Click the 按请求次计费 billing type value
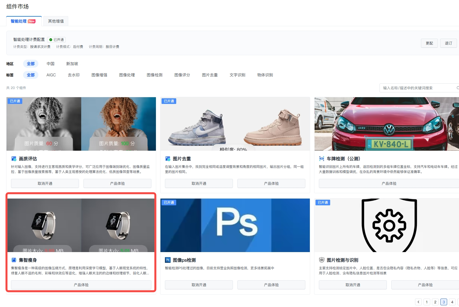 40,47
